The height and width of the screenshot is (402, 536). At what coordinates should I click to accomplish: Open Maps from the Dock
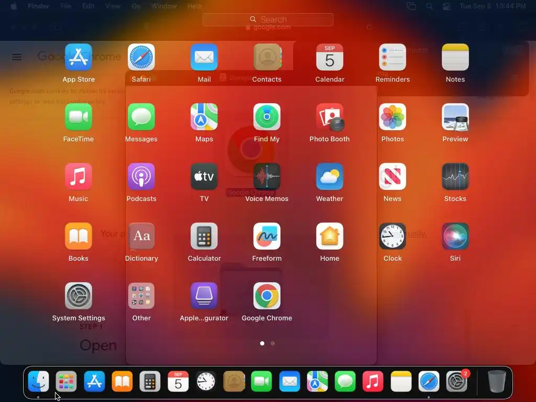(x=317, y=381)
